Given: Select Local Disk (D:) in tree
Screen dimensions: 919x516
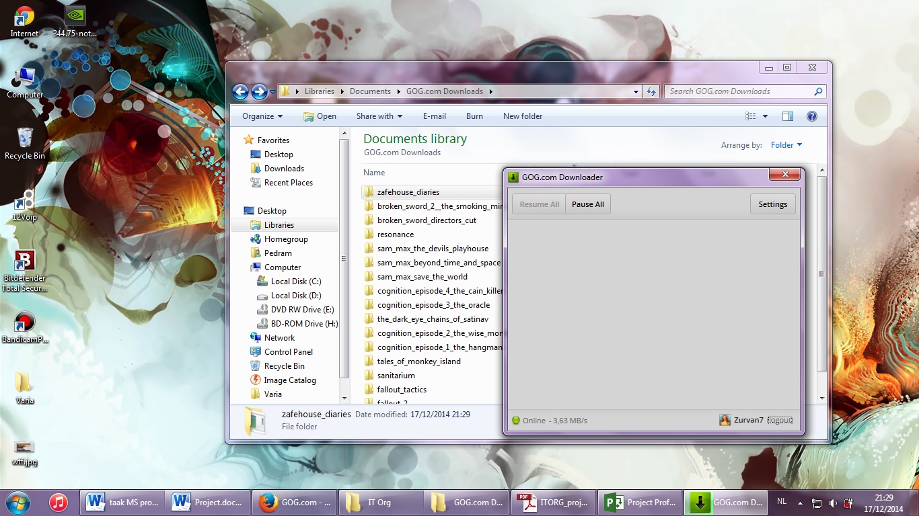Looking at the screenshot, I should click(296, 296).
